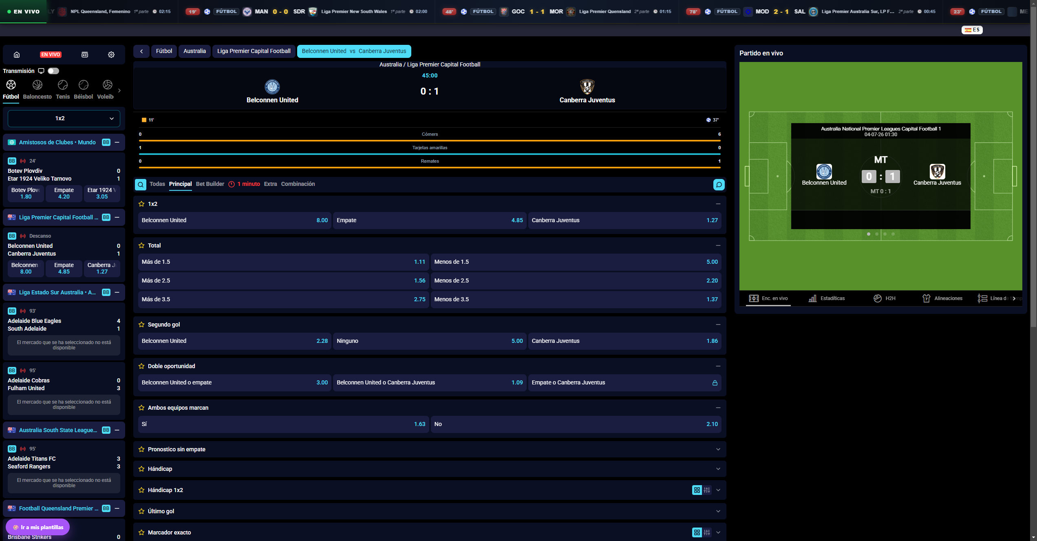1037x541 pixels.
Task: Expand the Último gol market
Action: pos(718,511)
